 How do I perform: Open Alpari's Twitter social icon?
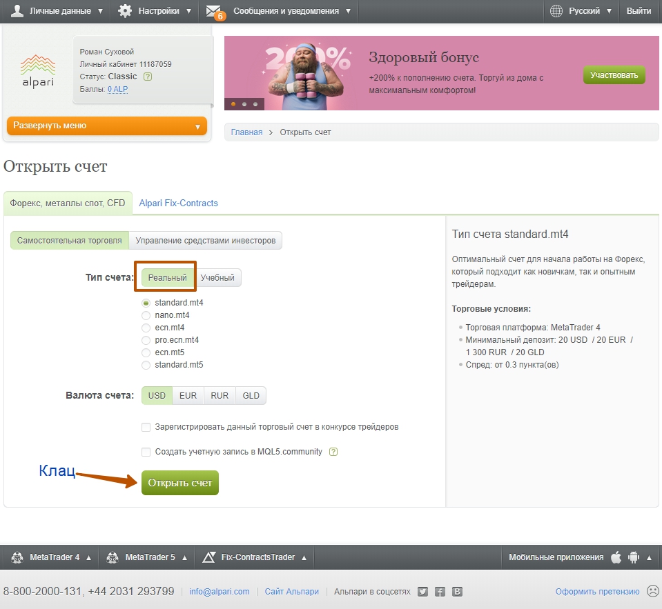[x=422, y=592]
